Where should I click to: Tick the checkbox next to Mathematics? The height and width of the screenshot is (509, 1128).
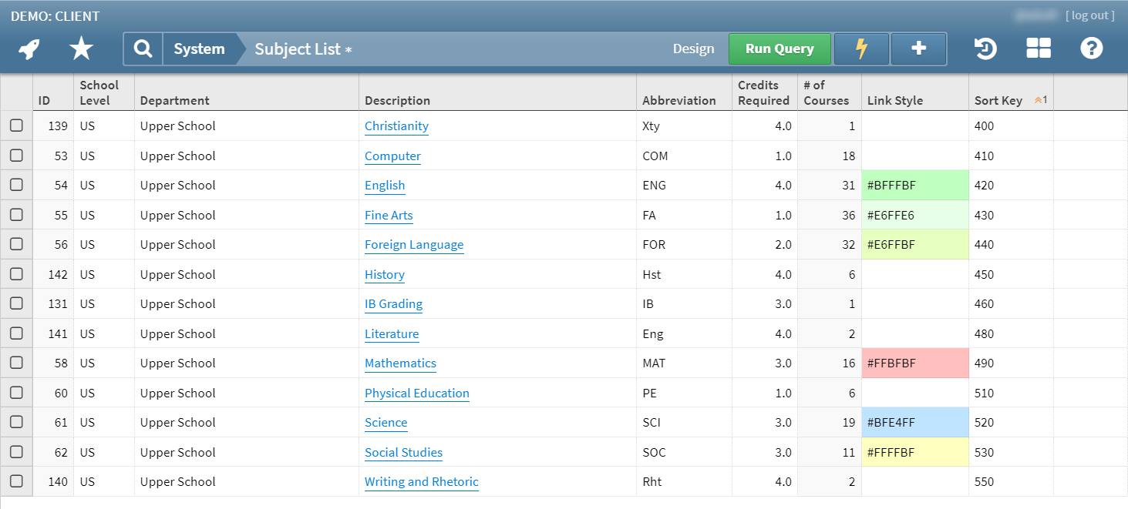(16, 363)
